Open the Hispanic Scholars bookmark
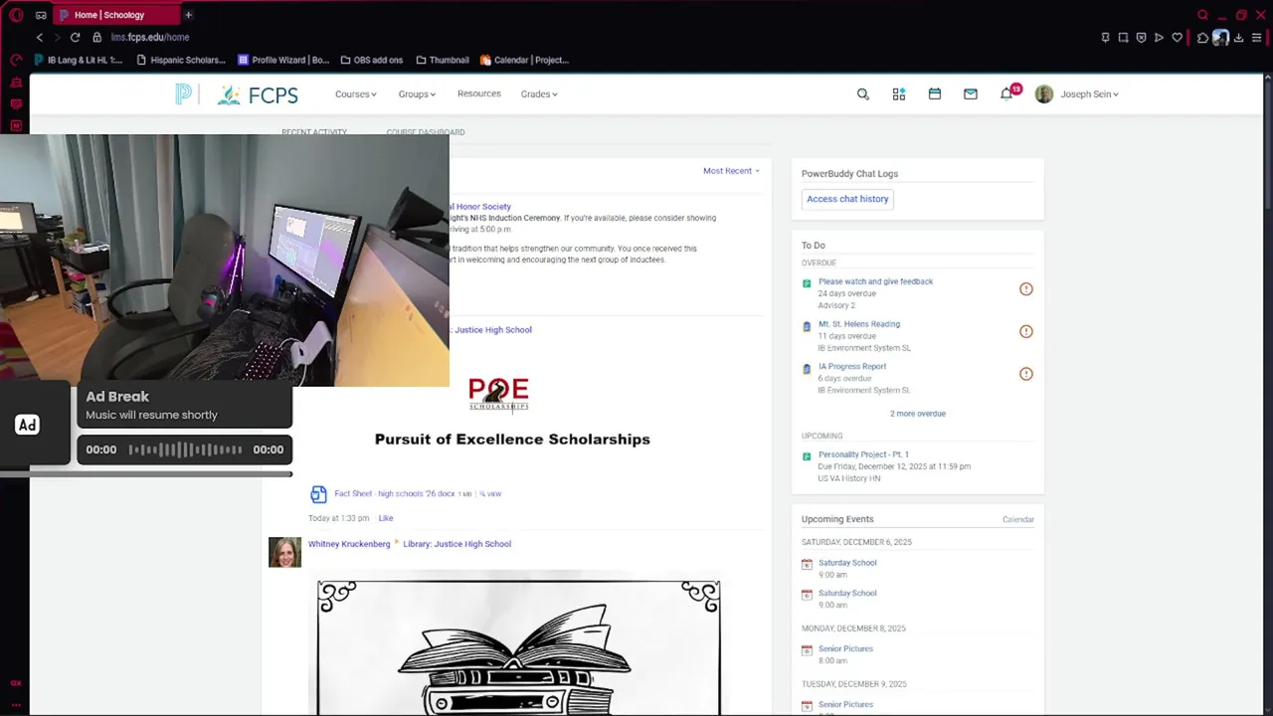 [181, 60]
